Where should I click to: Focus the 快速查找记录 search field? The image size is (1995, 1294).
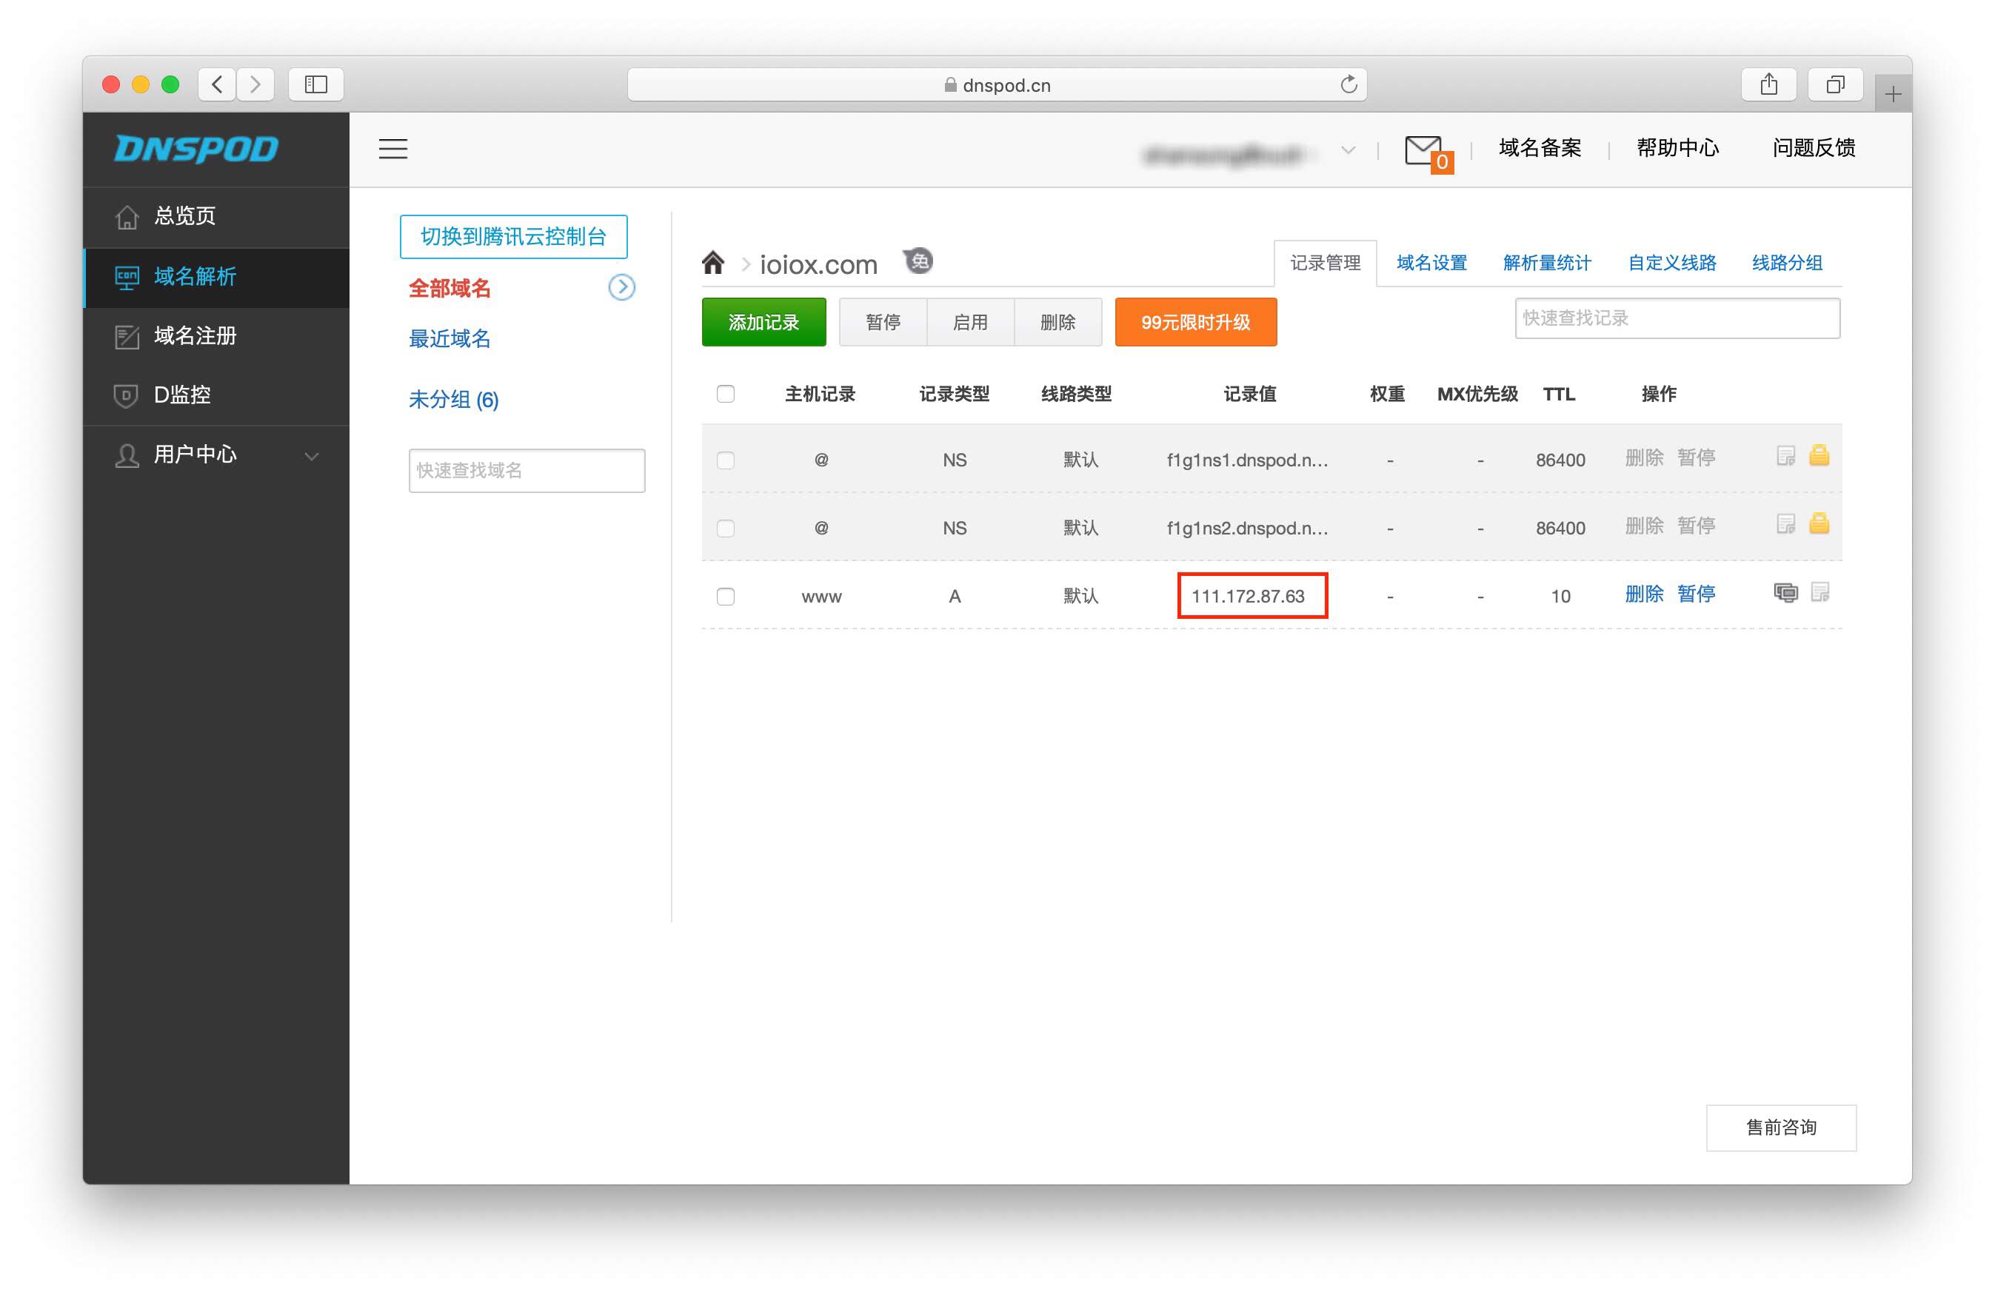(1677, 318)
